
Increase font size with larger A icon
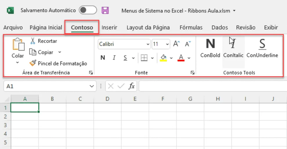point(177,44)
